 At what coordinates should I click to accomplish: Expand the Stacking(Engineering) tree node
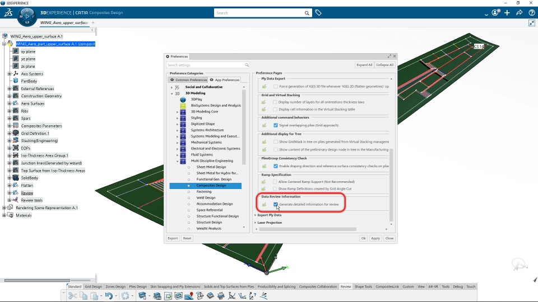pos(10,141)
